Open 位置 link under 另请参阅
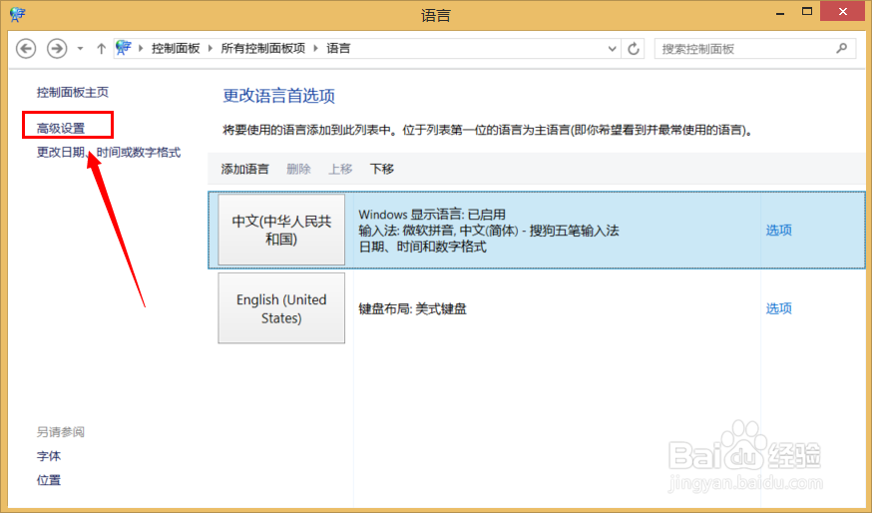Screen dimensions: 872x513 [49, 480]
